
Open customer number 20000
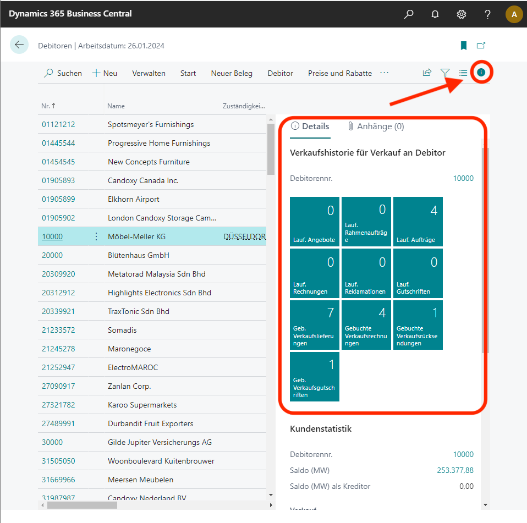(52, 255)
